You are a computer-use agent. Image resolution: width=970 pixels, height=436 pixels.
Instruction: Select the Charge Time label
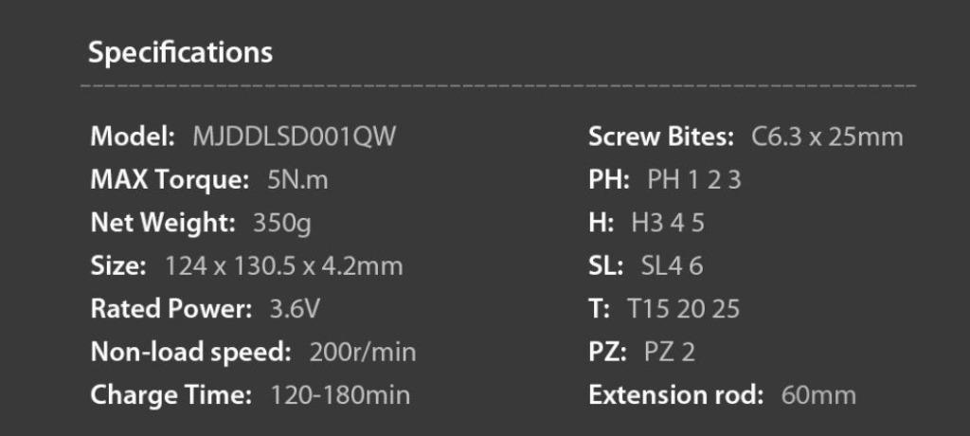(x=171, y=395)
